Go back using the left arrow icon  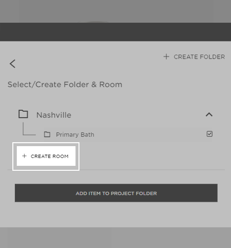pyautogui.click(x=12, y=63)
